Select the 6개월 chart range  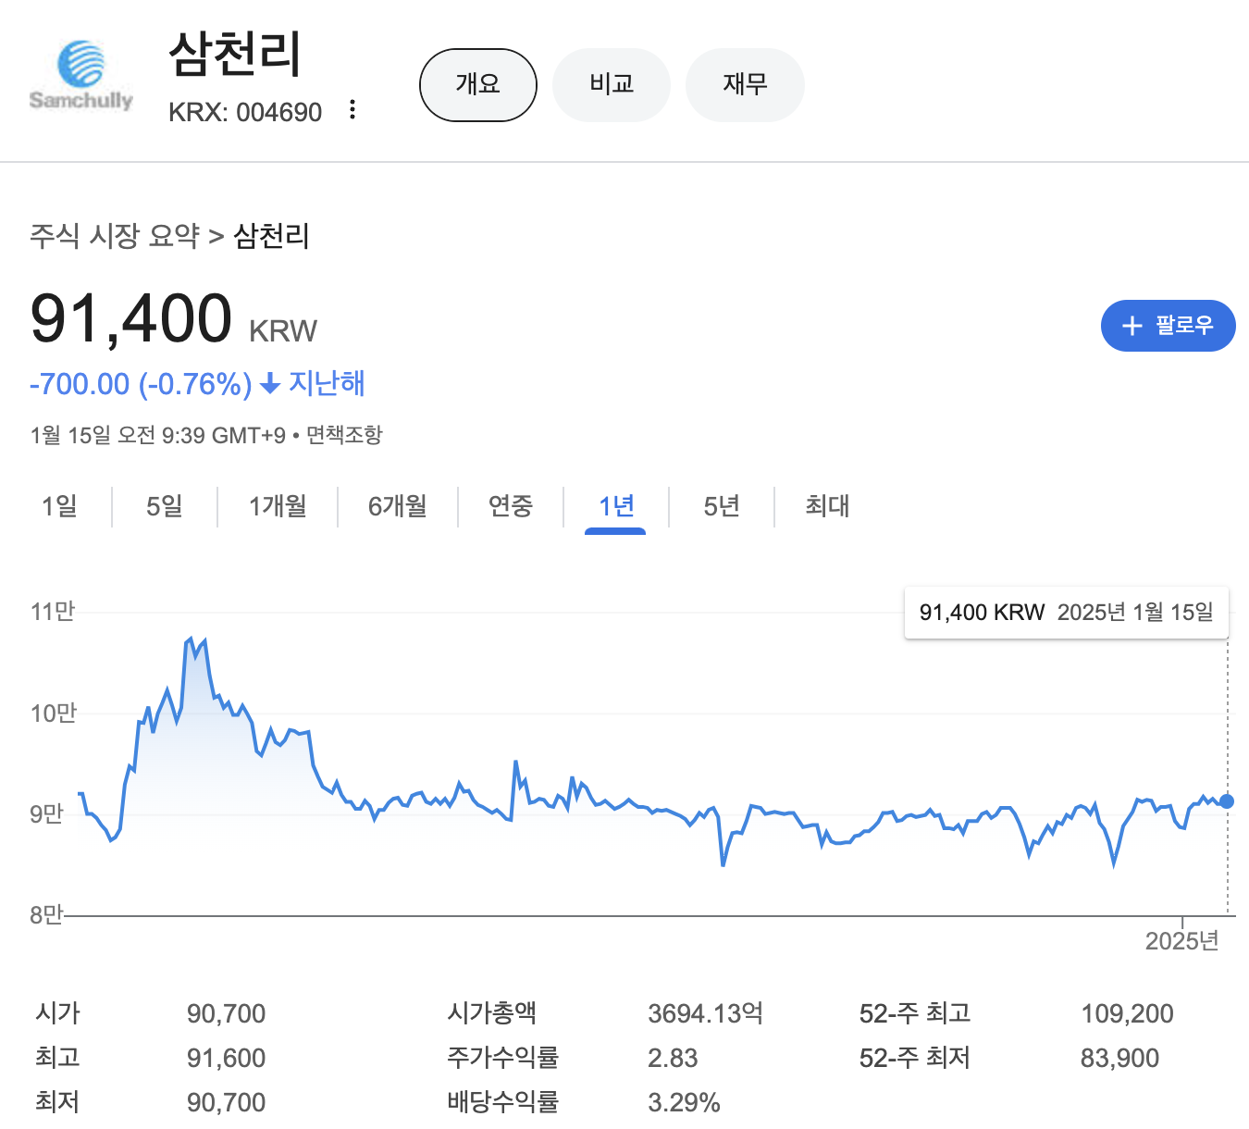point(398,506)
